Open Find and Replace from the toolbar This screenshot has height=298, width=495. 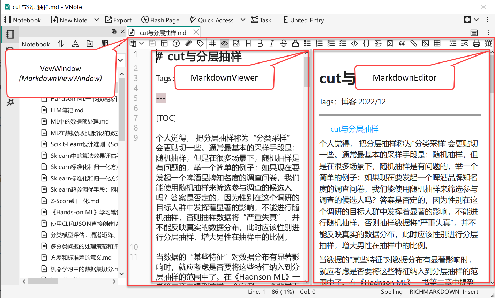465,43
